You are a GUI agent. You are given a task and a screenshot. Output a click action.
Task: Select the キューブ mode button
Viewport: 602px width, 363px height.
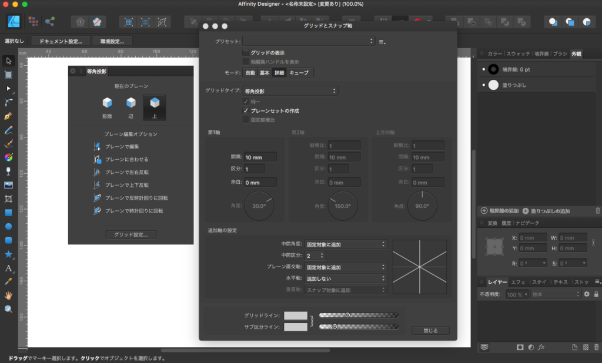(x=299, y=73)
